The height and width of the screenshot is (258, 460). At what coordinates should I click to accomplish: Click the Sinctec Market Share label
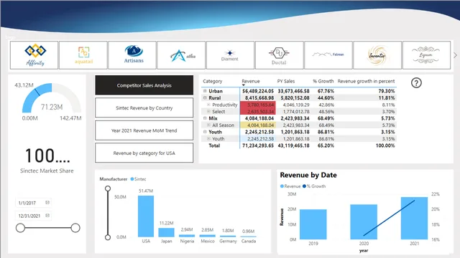[x=47, y=171]
